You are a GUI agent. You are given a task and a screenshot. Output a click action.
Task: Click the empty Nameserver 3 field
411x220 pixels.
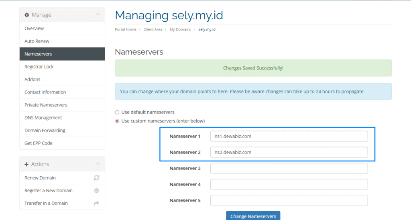(289, 169)
